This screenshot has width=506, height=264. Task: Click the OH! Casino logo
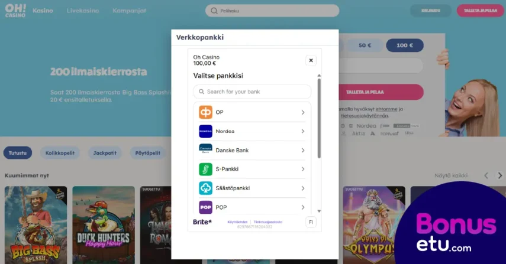point(15,11)
